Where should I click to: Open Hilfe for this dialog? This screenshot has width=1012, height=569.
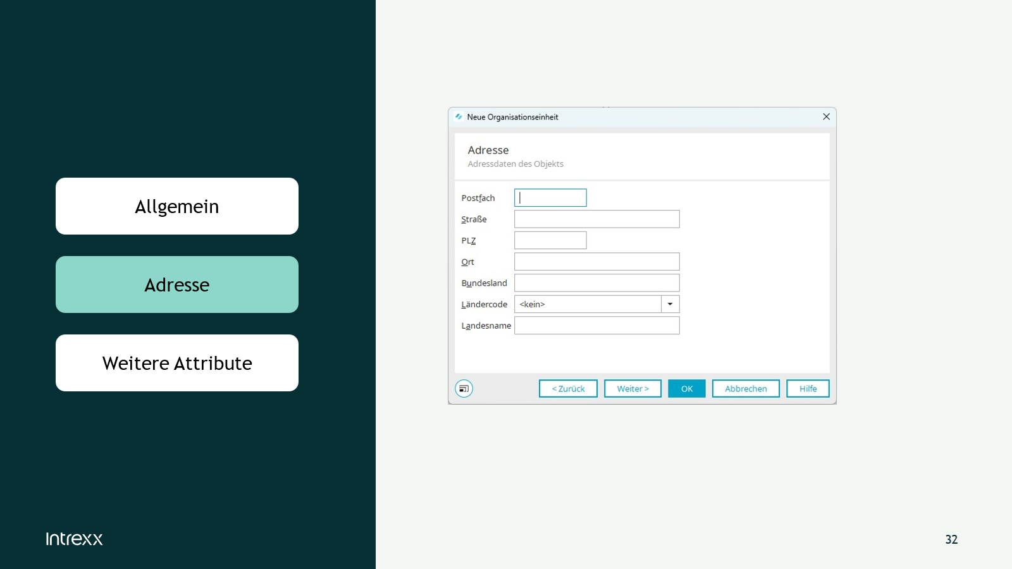[x=808, y=389]
